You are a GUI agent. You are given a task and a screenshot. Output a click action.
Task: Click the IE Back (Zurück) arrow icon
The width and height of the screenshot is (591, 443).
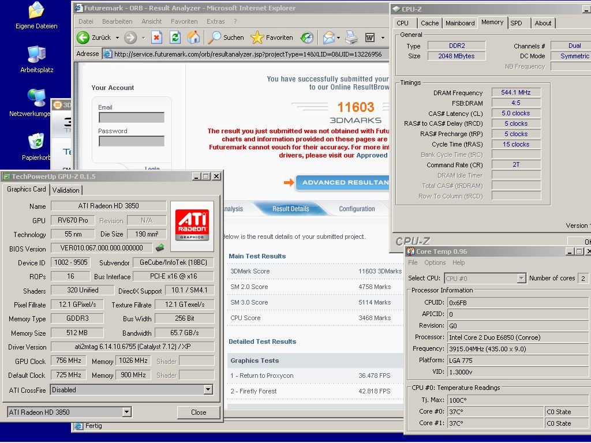83,37
